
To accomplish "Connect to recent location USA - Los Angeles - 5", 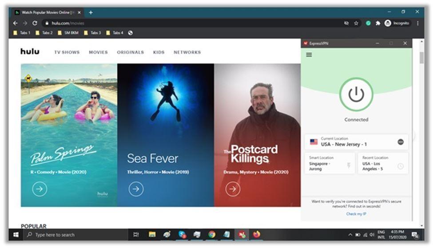I will point(383,164).
